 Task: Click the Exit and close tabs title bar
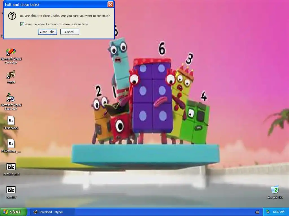pos(55,4)
